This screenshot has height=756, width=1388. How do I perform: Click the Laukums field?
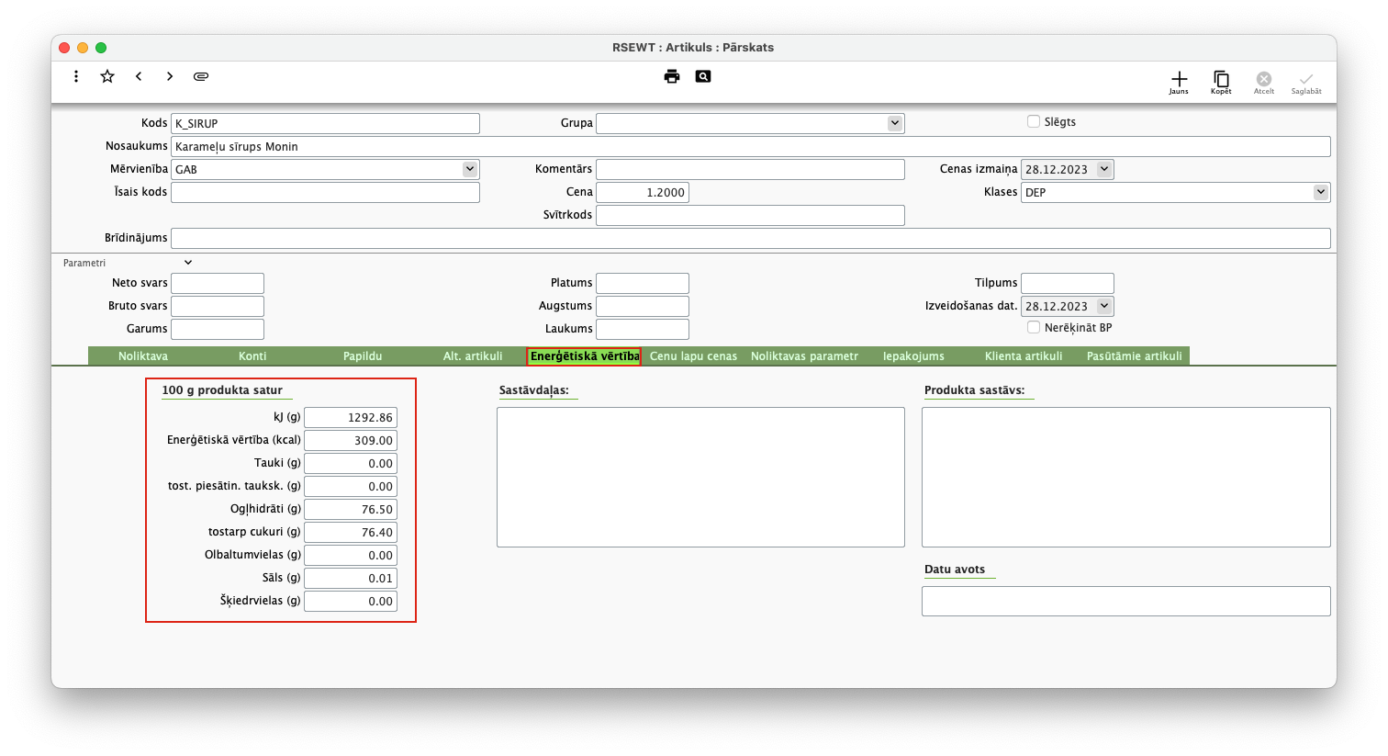[643, 329]
